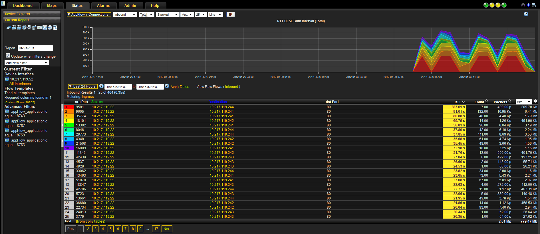Click the eraser clear report icon
540x234 pixels.
point(9,27)
